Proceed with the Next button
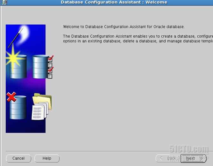The width and height of the screenshot is (213, 166). tap(194, 158)
